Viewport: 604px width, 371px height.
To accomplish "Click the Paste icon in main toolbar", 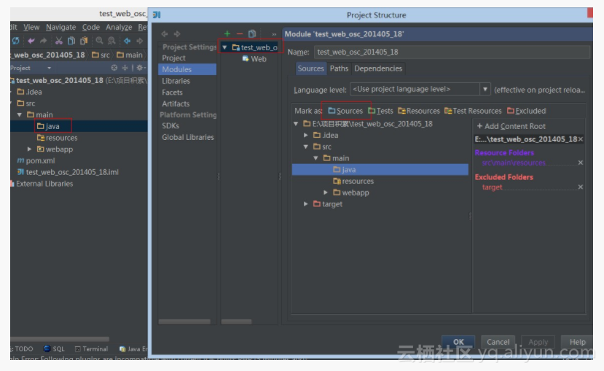I will click(x=84, y=40).
